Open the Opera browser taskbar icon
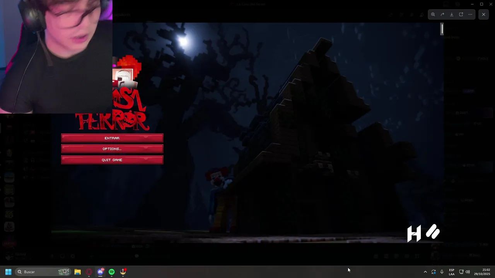Screen dimensions: 495x278 (89, 272)
